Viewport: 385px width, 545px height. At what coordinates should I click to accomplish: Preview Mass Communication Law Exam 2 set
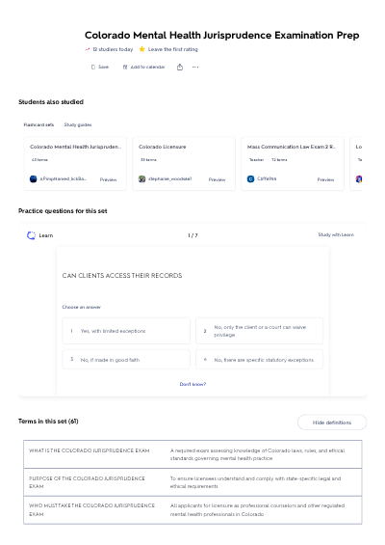325,179
